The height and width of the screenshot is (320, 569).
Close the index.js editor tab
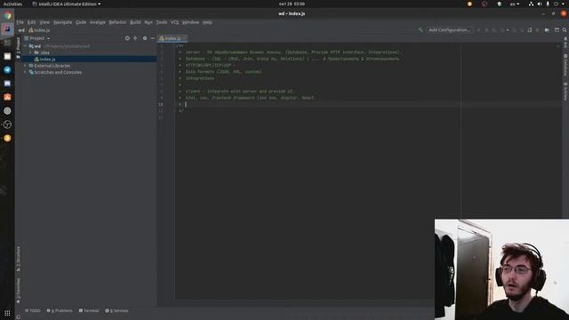click(184, 38)
